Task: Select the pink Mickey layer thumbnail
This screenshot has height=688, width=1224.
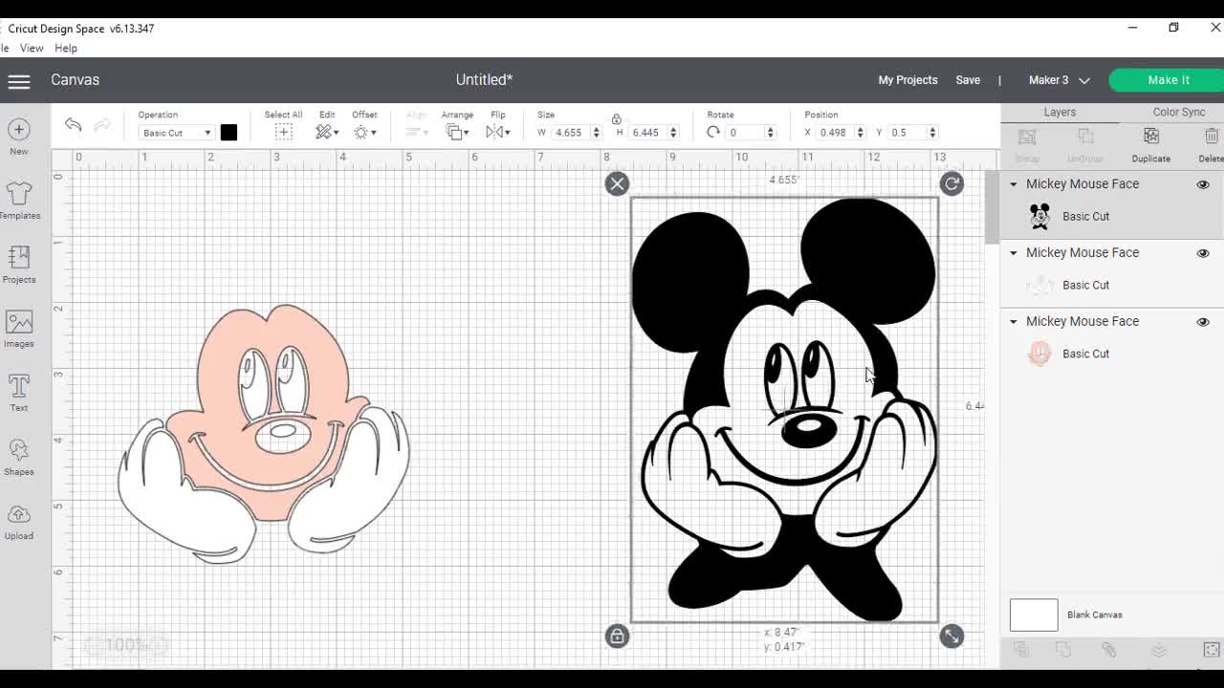Action: coord(1039,355)
